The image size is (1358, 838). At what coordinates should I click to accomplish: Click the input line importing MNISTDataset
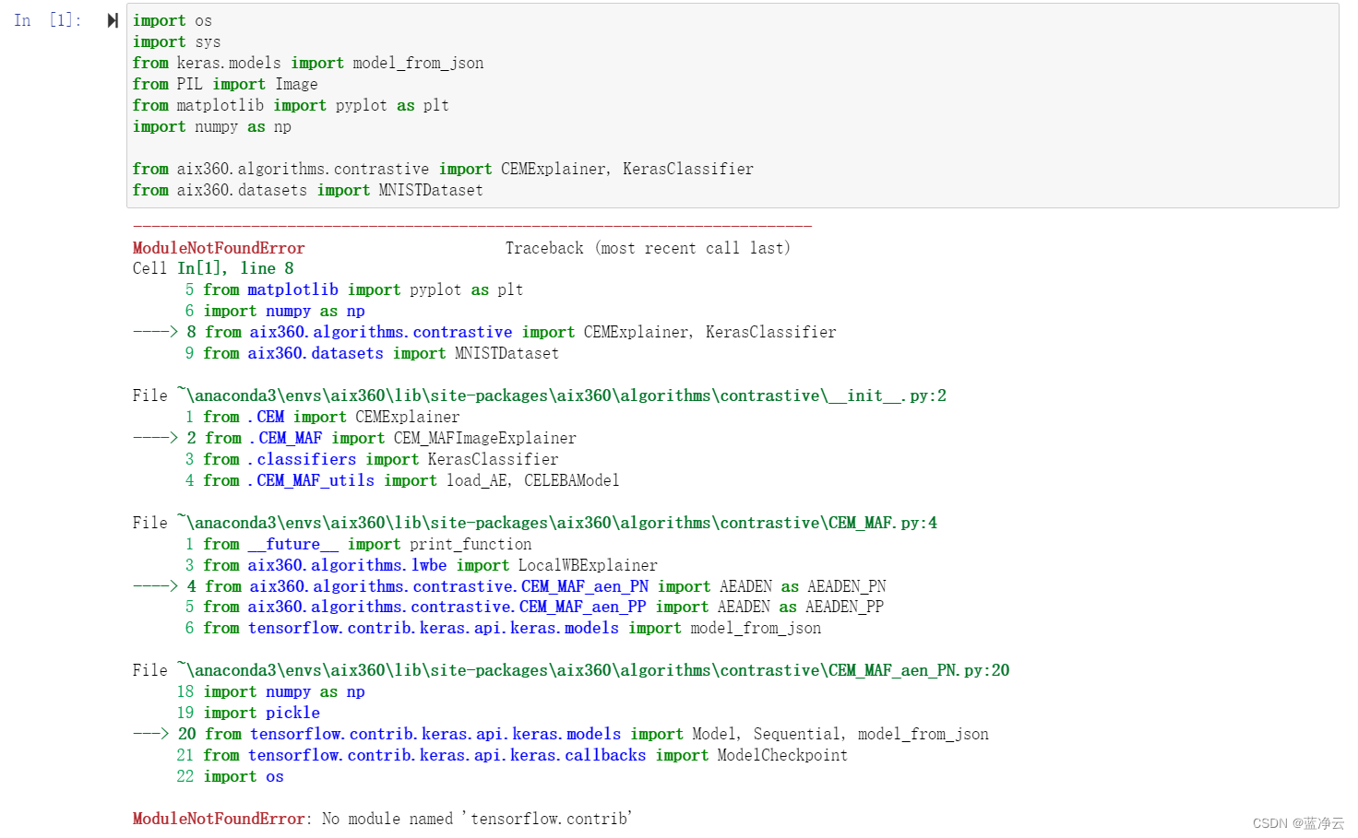308,190
